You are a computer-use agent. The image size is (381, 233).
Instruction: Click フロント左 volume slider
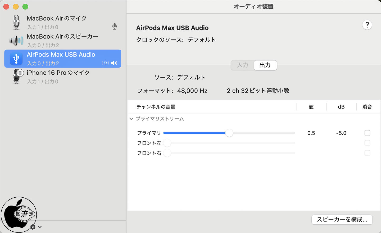pyautogui.click(x=229, y=143)
